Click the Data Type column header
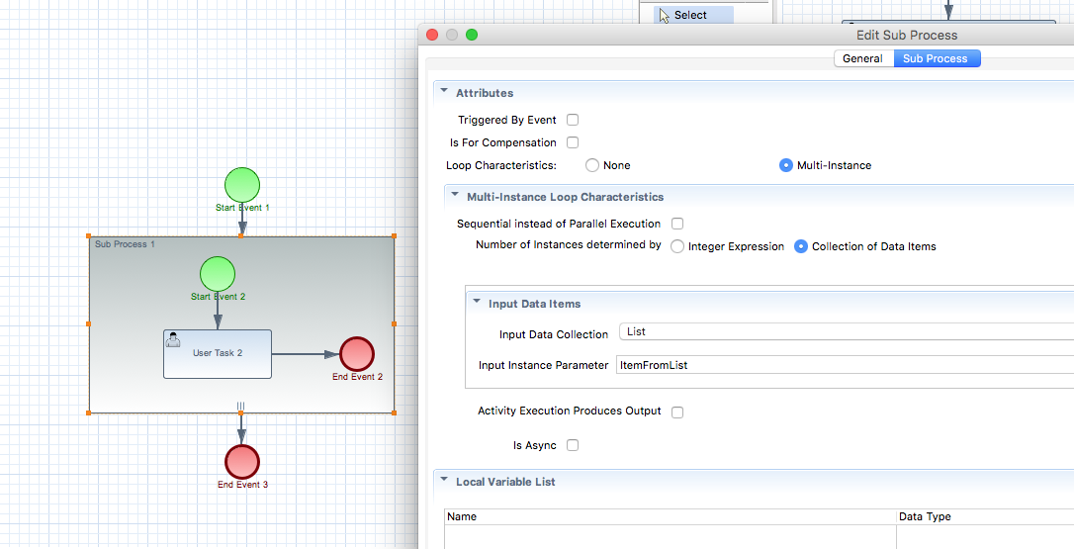Screen dimensions: 1074x549 coord(986,516)
